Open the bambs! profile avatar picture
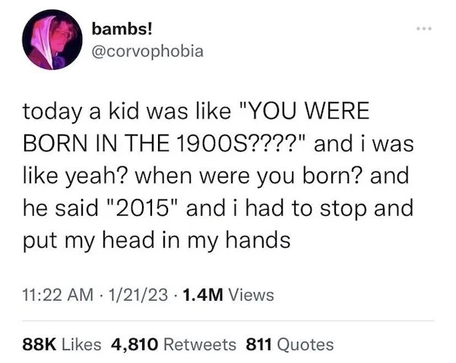 52,39
